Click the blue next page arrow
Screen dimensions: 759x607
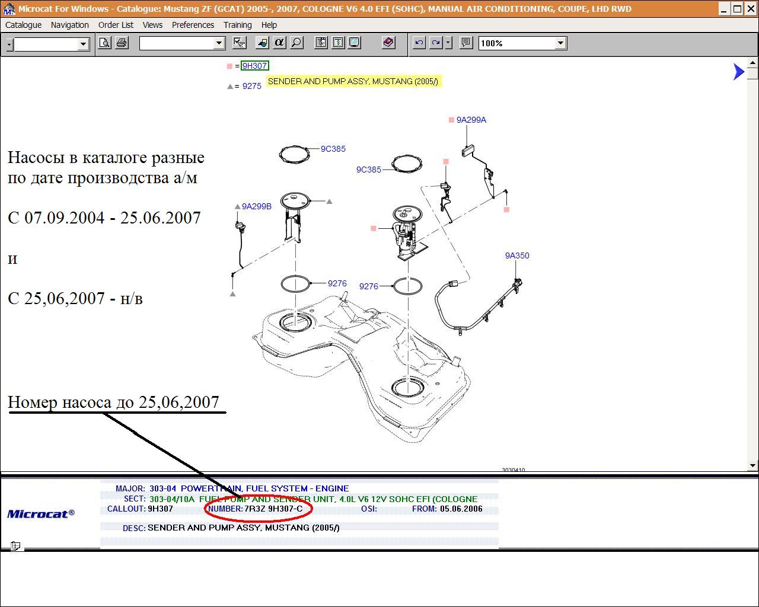coord(738,72)
